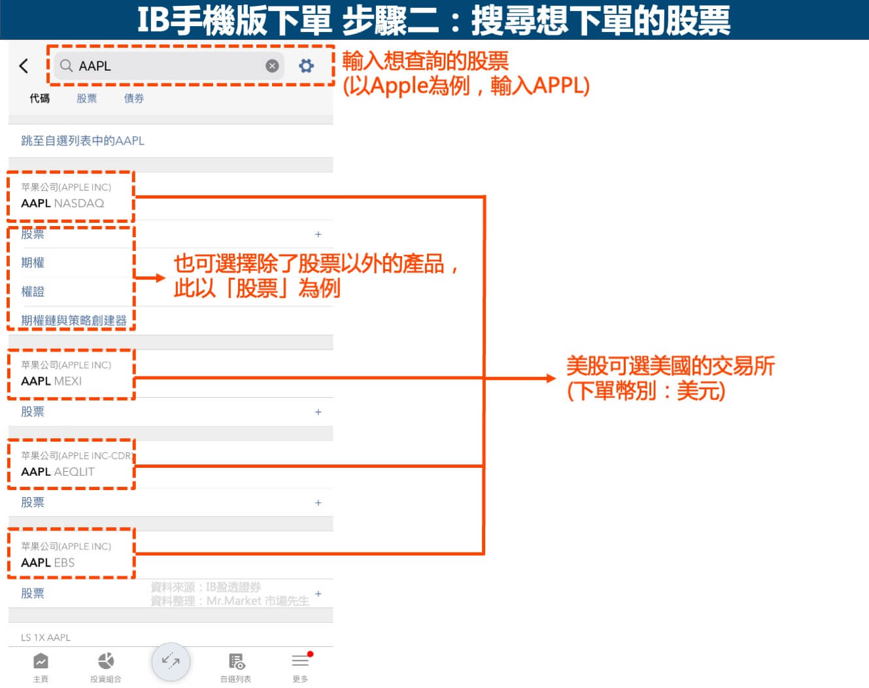Tap the center trade arrows button
Image resolution: width=869 pixels, height=688 pixels.
(x=171, y=661)
